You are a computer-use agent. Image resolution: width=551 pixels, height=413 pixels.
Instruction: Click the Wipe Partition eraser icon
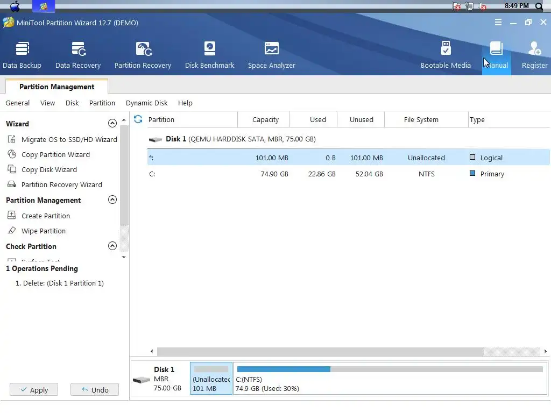point(12,230)
